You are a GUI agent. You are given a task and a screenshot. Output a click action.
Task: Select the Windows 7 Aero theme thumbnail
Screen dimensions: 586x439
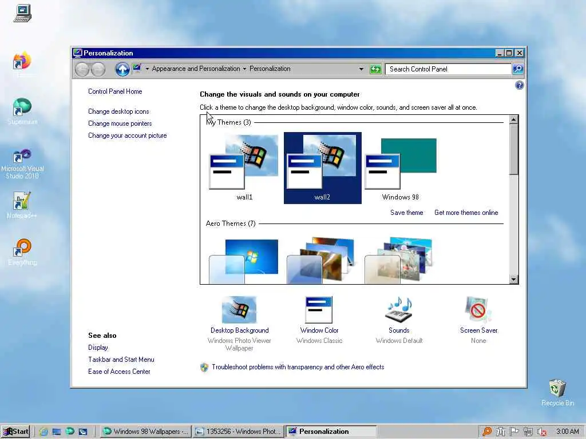[x=244, y=261]
